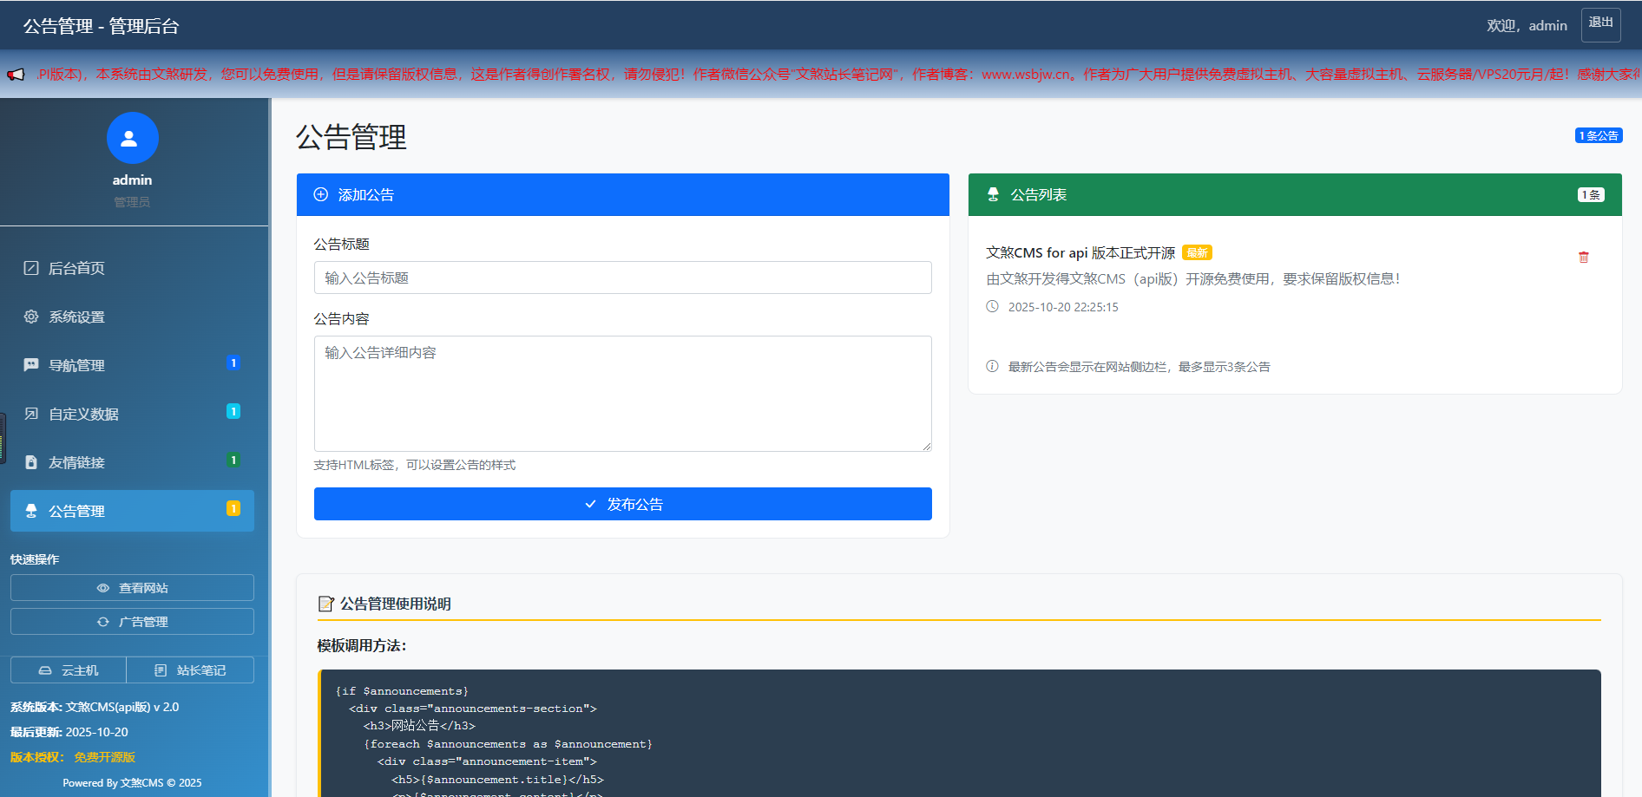Click the admin user avatar icon
This screenshot has width=1642, height=797.
(132, 138)
